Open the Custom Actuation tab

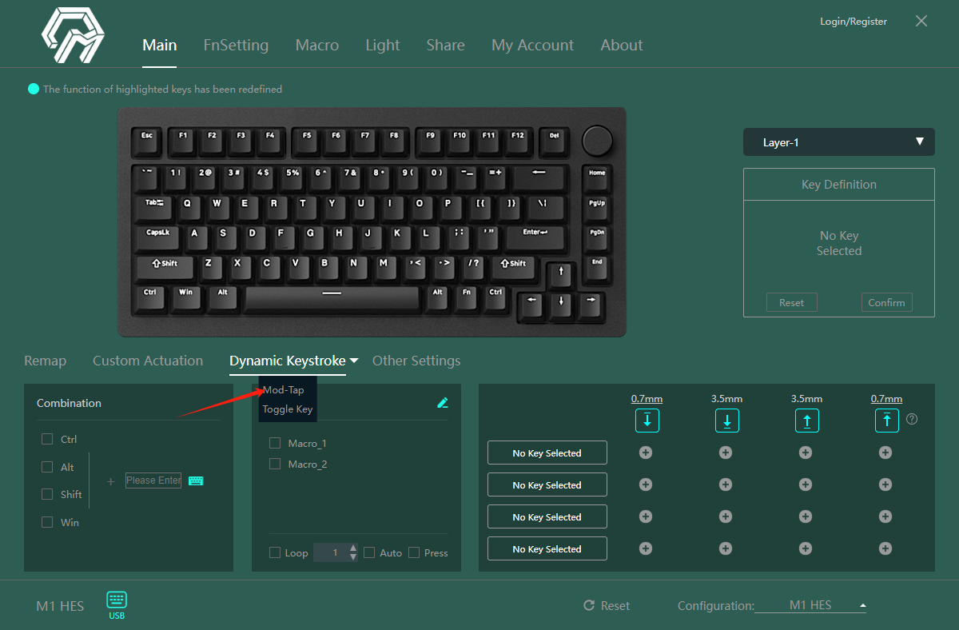[x=148, y=361]
